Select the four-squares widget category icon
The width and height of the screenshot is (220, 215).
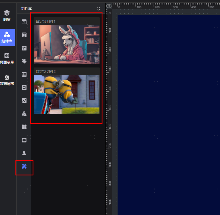(24, 127)
